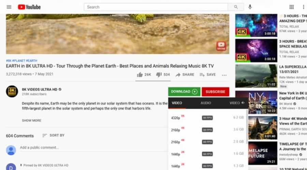307x170 pixels.
Task: Select the 2160p 2.8 GB download
Action: (207, 142)
